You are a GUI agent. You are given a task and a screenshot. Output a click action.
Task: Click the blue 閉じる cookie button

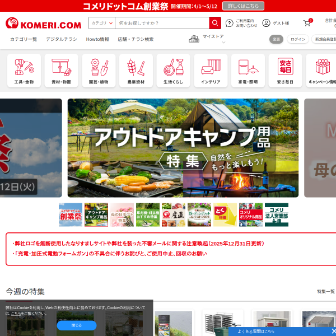(77, 325)
